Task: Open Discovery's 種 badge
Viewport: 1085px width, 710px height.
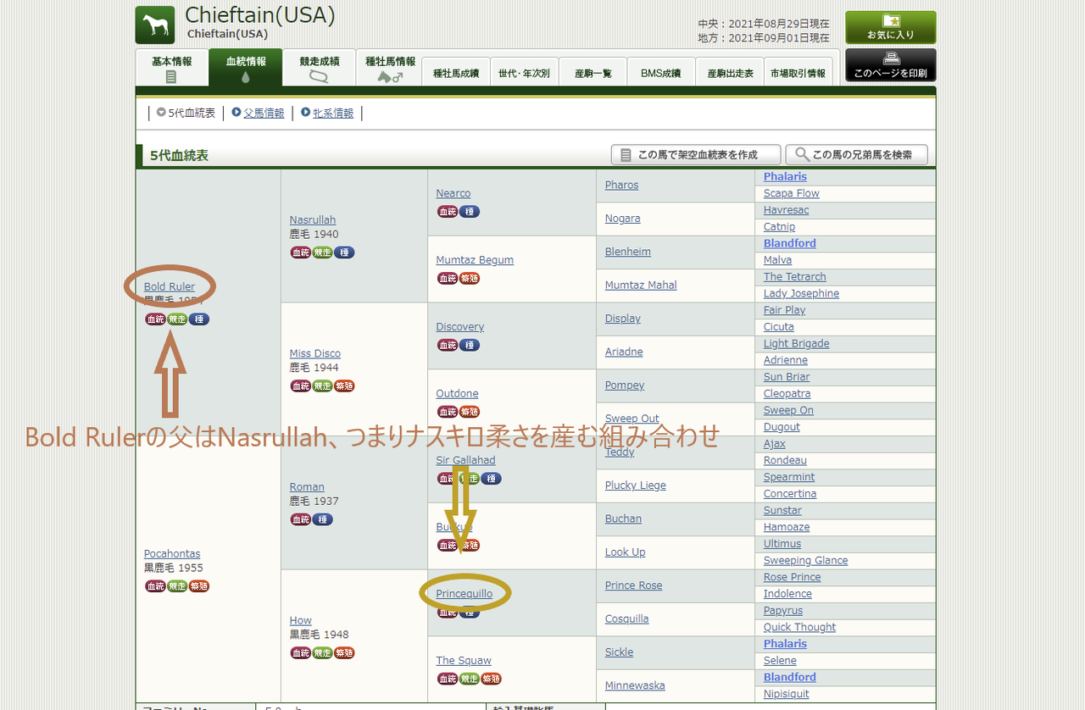Action: 469,346
